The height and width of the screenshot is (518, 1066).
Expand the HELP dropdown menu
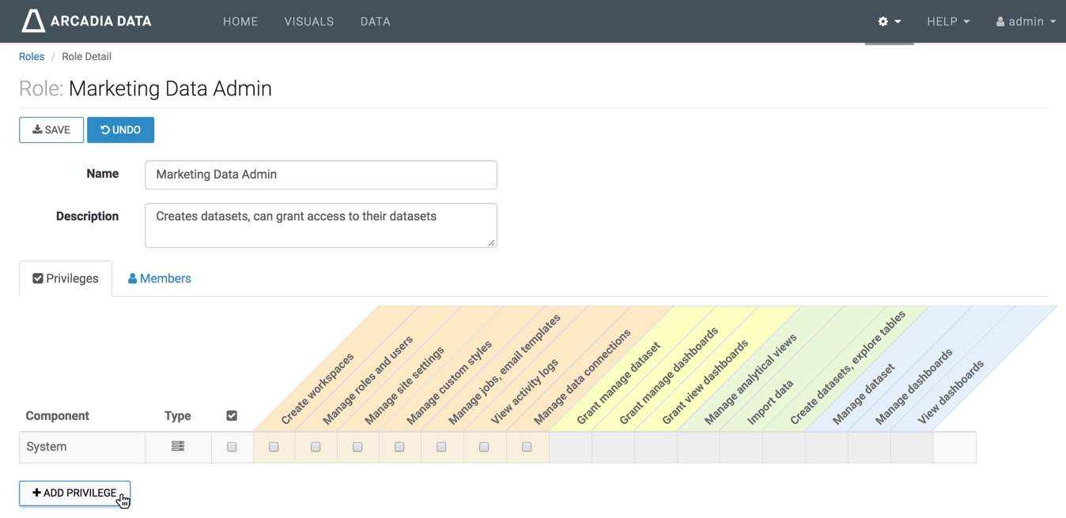947,21
